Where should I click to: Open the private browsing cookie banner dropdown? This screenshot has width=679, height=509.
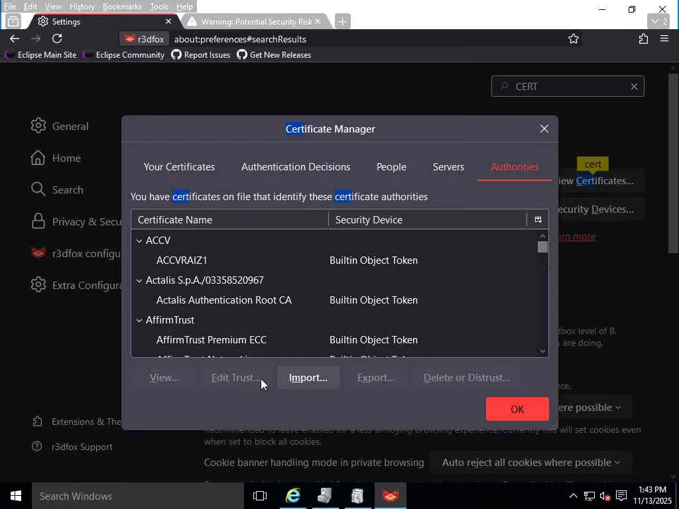(x=531, y=462)
